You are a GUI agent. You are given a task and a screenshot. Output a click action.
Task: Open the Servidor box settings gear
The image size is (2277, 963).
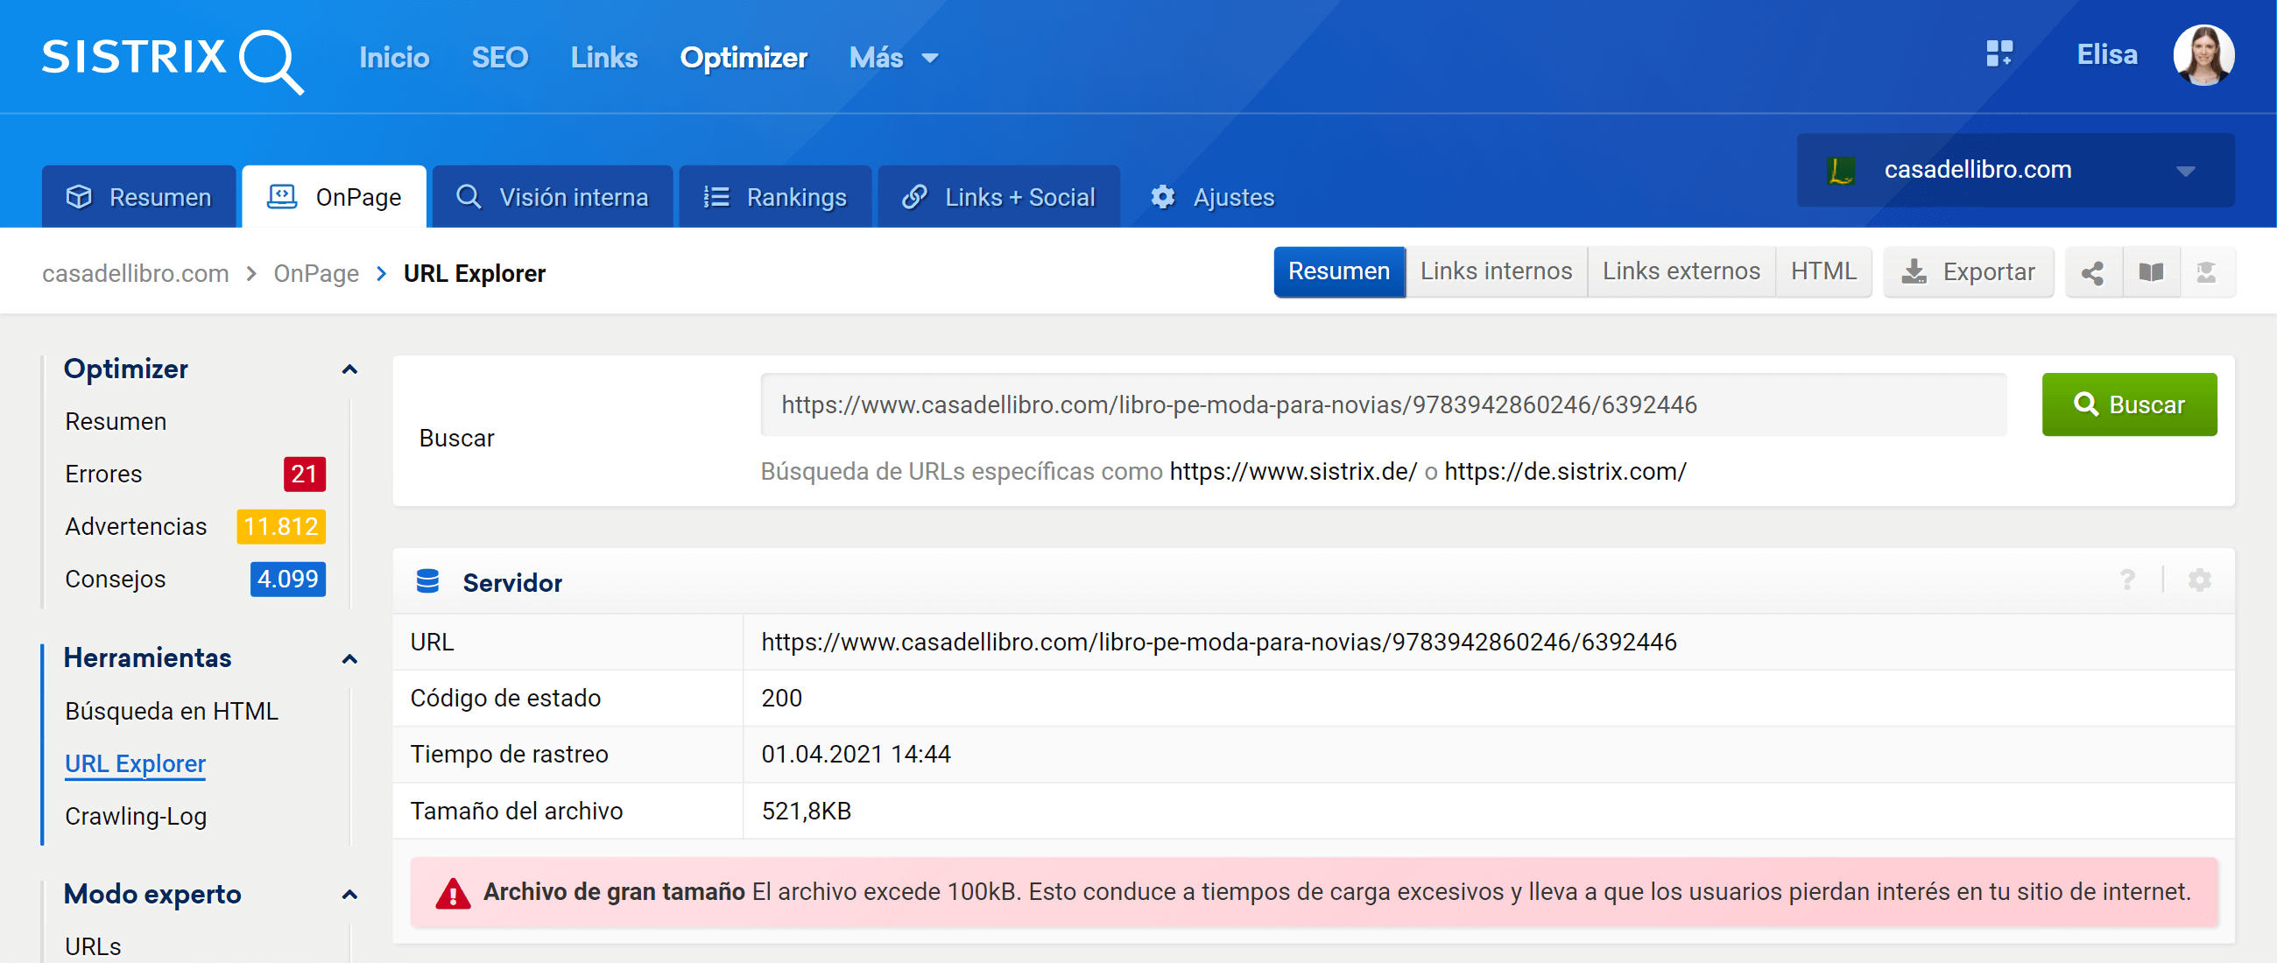tap(2199, 580)
